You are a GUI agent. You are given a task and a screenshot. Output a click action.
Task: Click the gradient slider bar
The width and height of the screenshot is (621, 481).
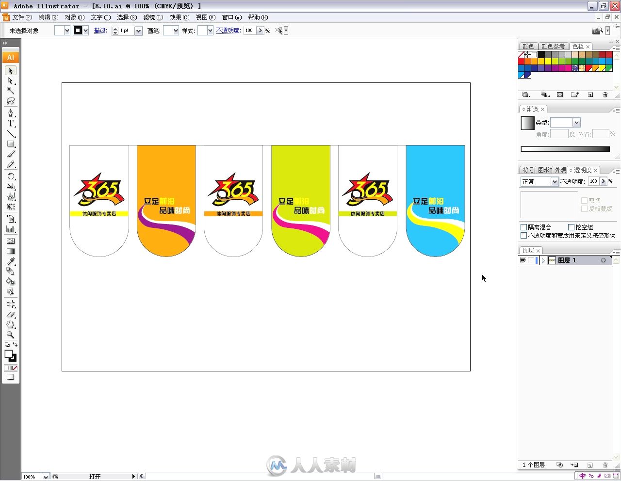(565, 149)
